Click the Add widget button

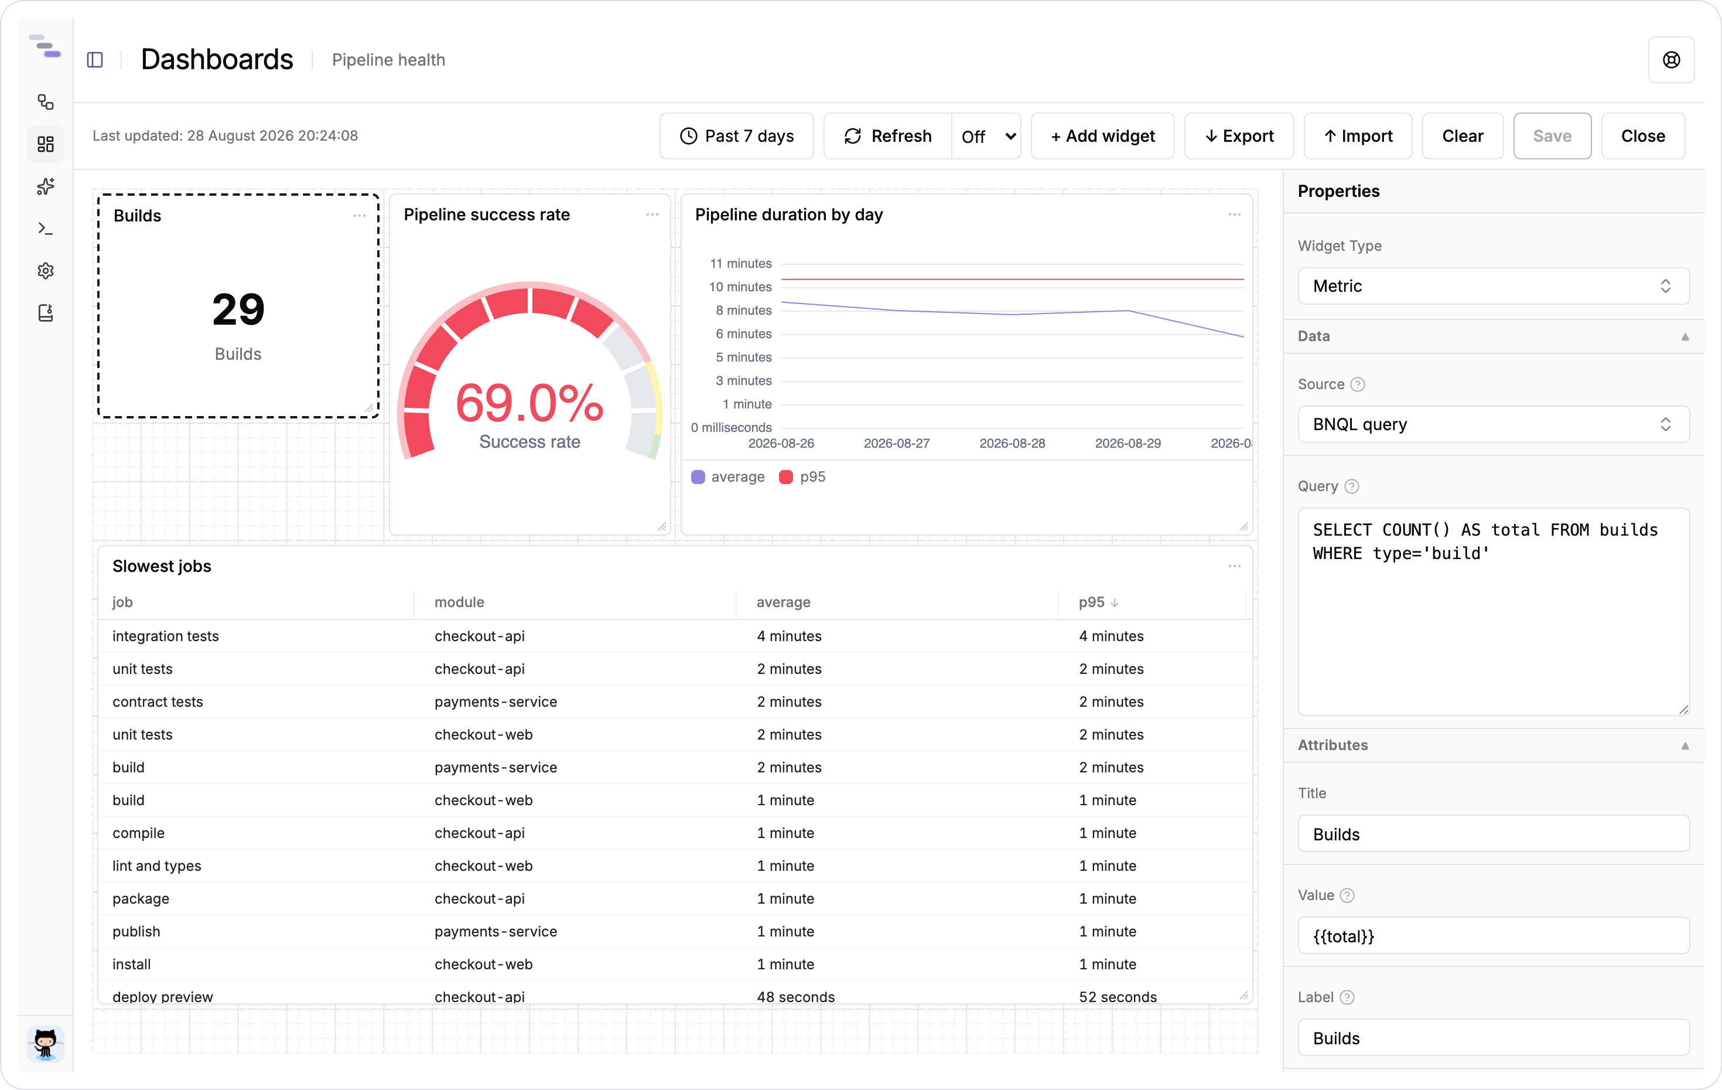click(1103, 136)
